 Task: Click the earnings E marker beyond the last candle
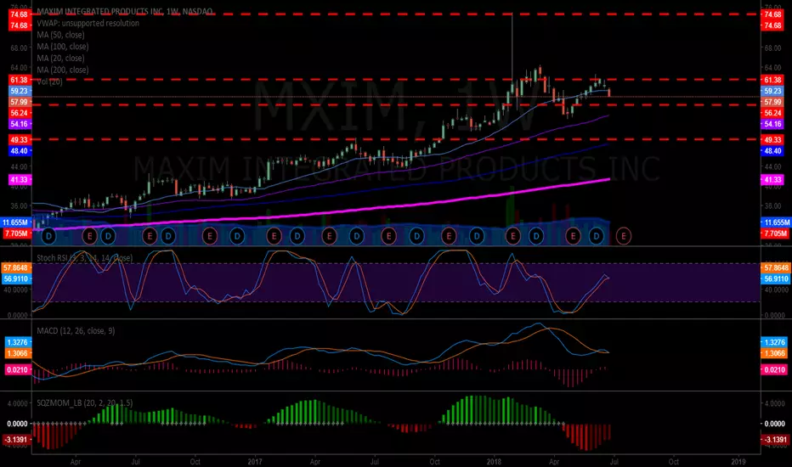click(623, 236)
